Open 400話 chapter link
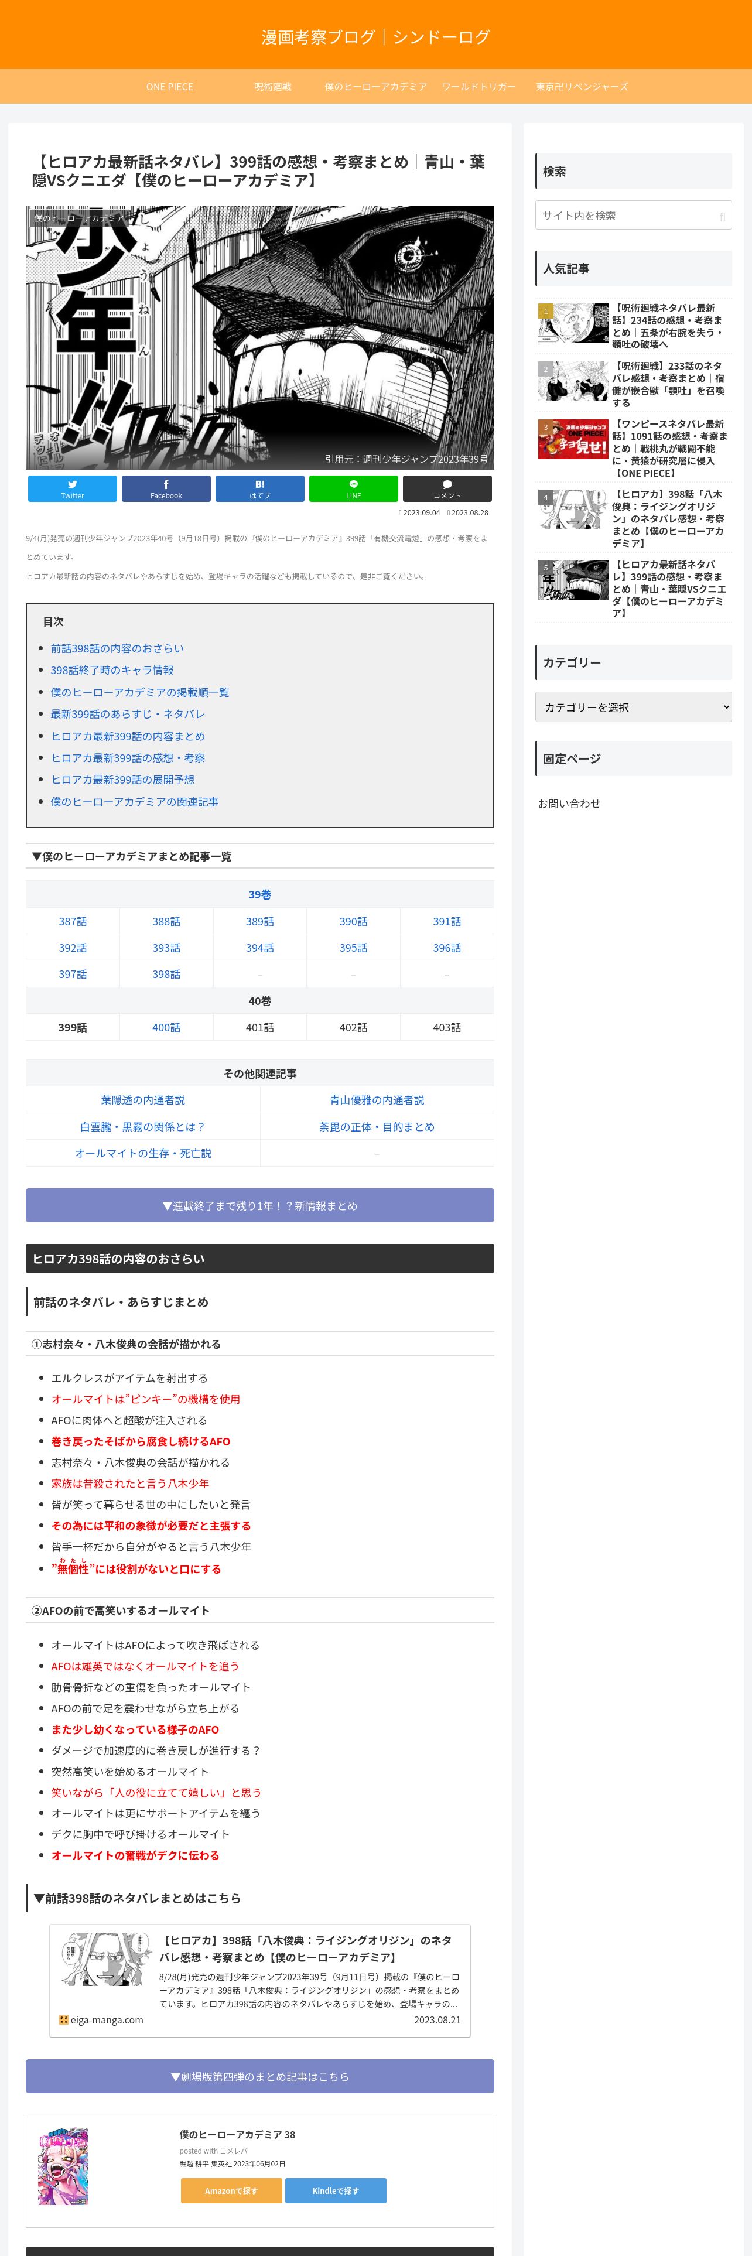Viewport: 752px width, 2256px height. point(166,1027)
